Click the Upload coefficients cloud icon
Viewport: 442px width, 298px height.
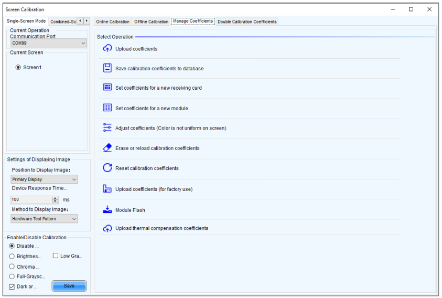(107, 49)
